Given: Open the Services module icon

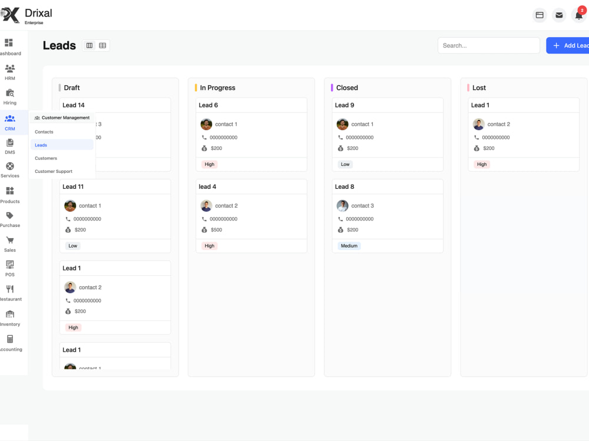Looking at the screenshot, I should click(10, 166).
